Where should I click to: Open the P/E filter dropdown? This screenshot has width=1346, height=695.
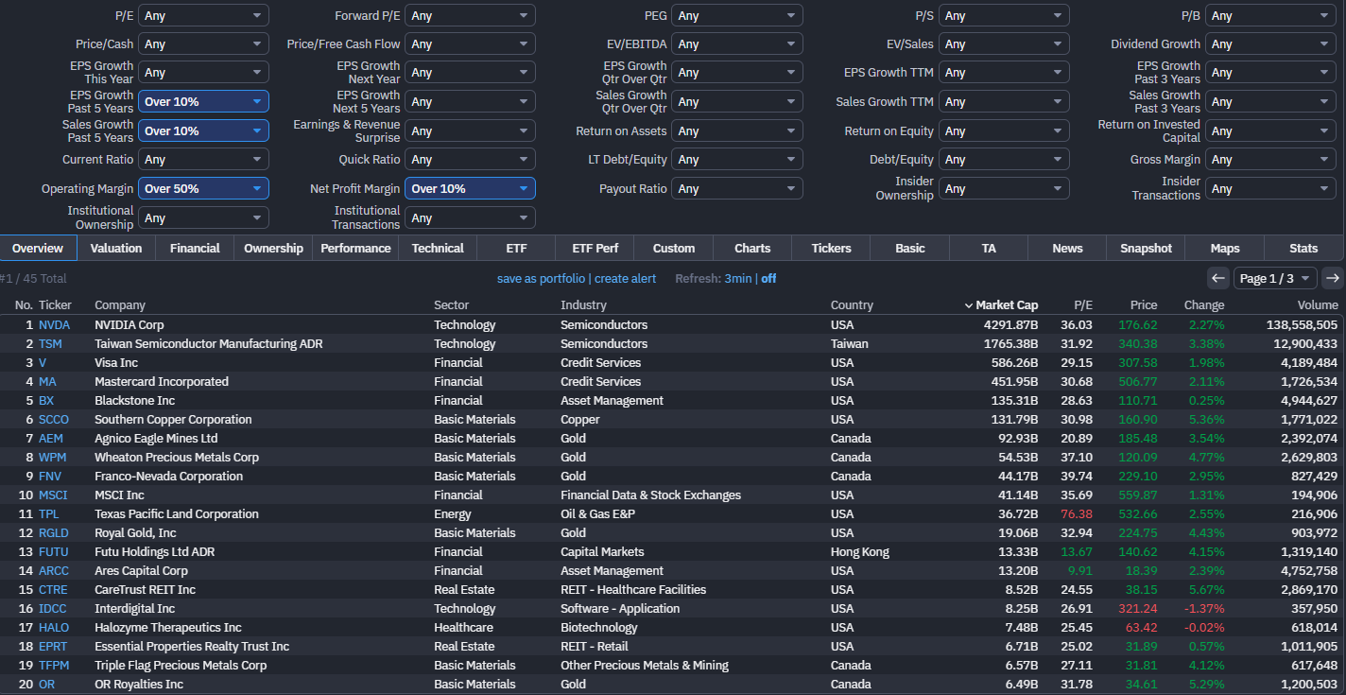(203, 16)
